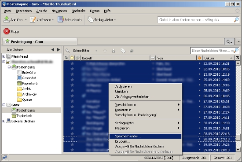Choose Als Anhang weiterleiten

(145, 97)
